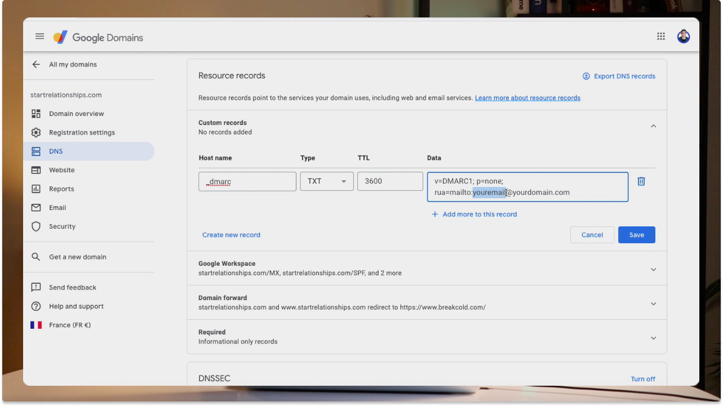The height and width of the screenshot is (406, 723).
Task: Click the Google Domains logo
Action: pos(98,37)
